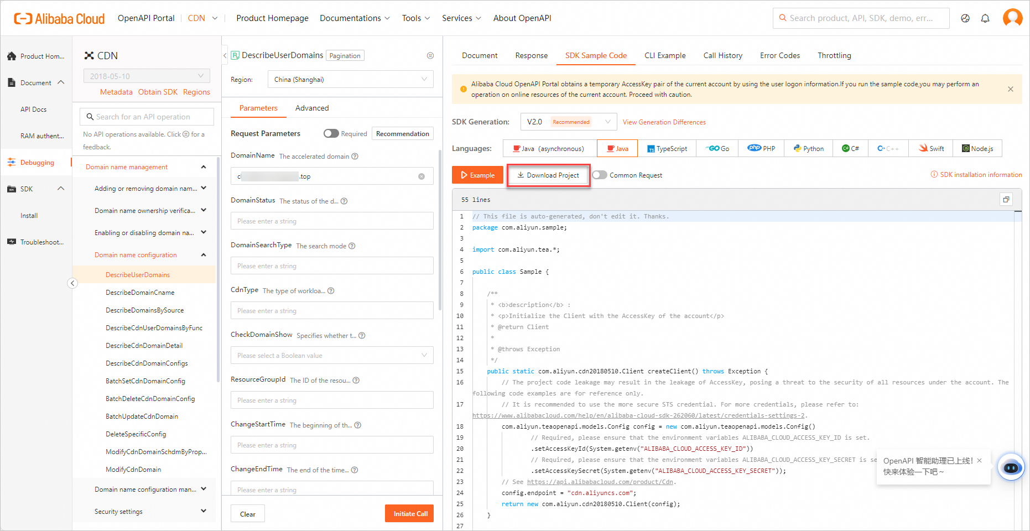This screenshot has width=1030, height=531.
Task: Open View Generation Differences link
Action: coord(664,122)
